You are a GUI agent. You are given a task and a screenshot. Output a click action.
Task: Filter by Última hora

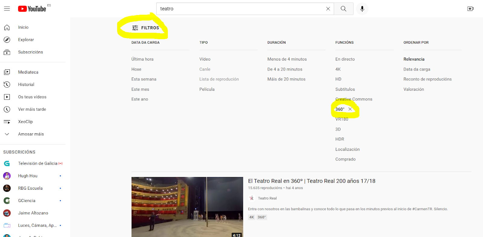point(142,59)
